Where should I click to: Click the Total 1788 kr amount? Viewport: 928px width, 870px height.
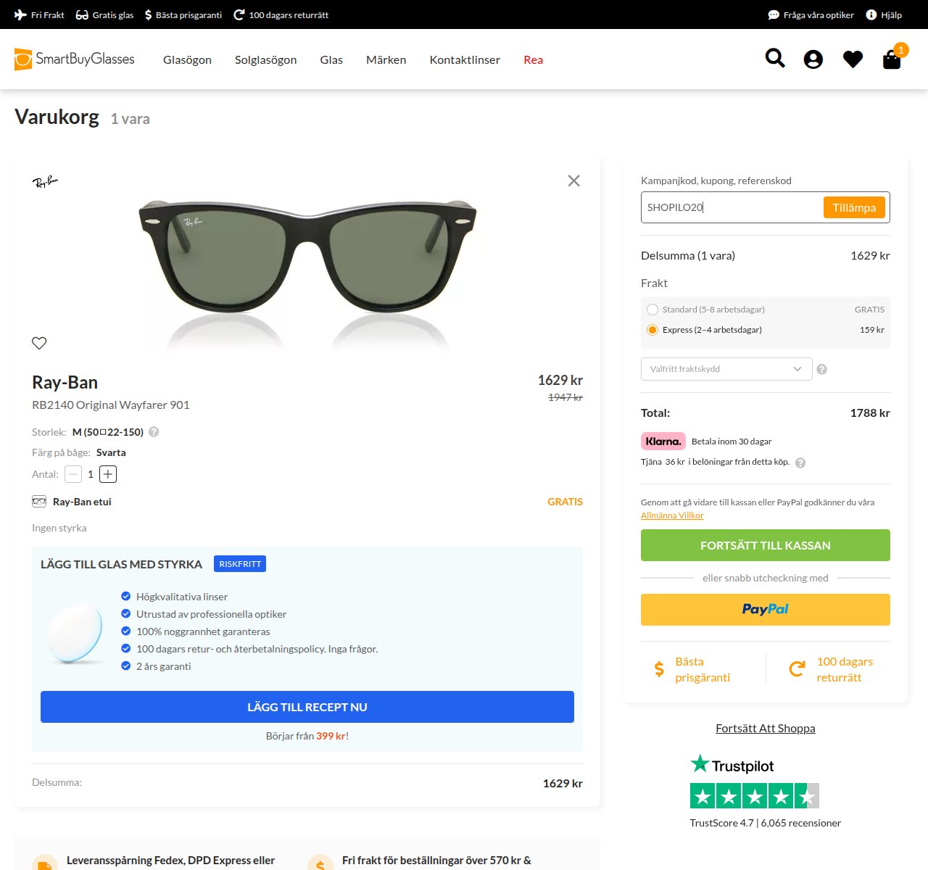click(870, 413)
